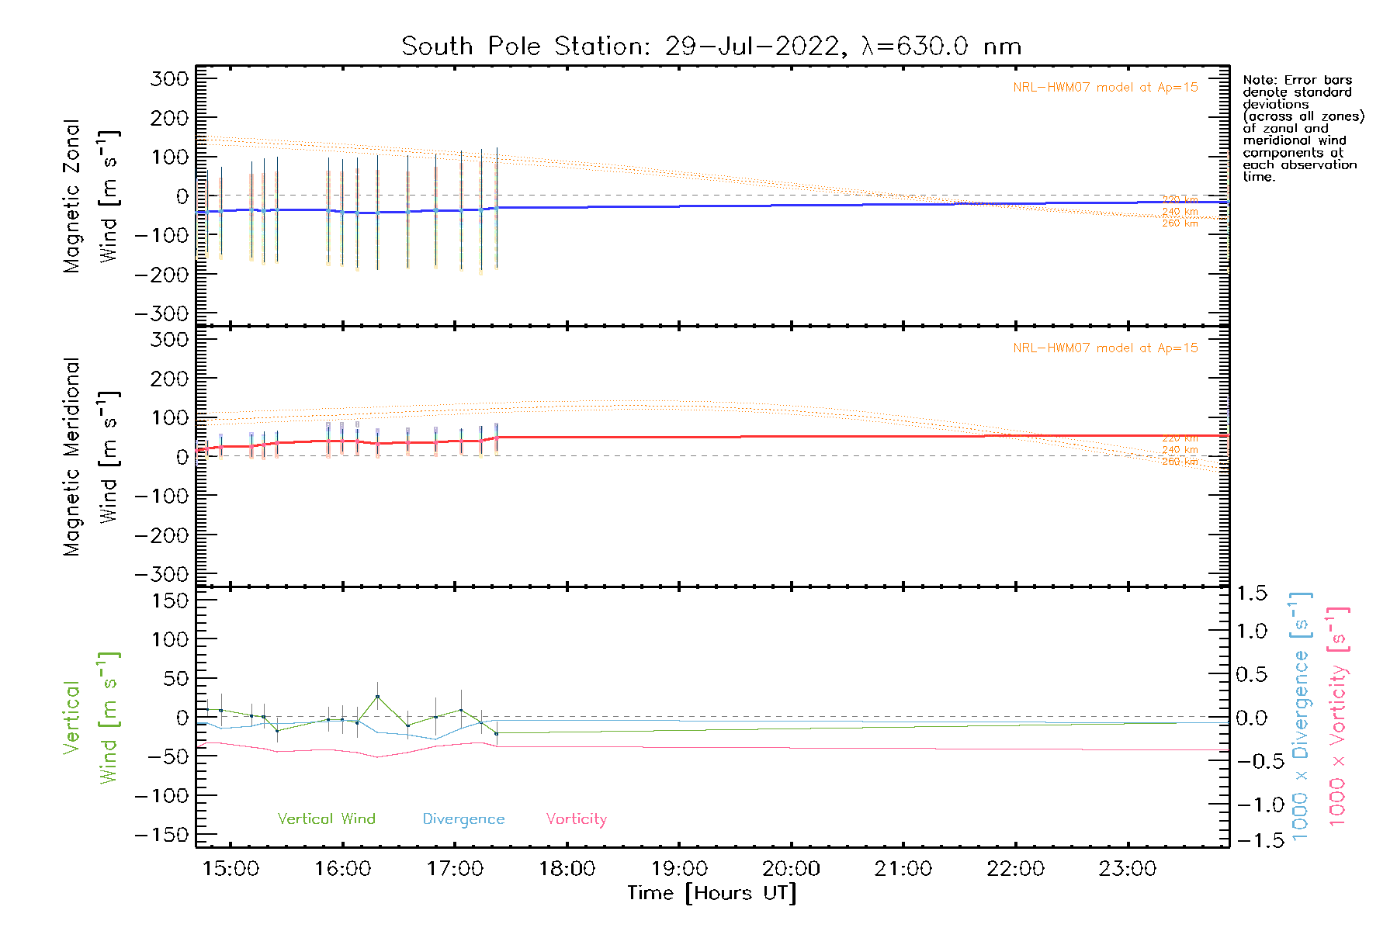Viewport: 1397px width, 931px height.
Task: Click the 1.5 tick on right axis
Action: pos(1251,594)
